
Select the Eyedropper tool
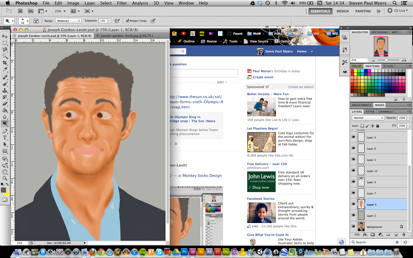click(x=5, y=70)
